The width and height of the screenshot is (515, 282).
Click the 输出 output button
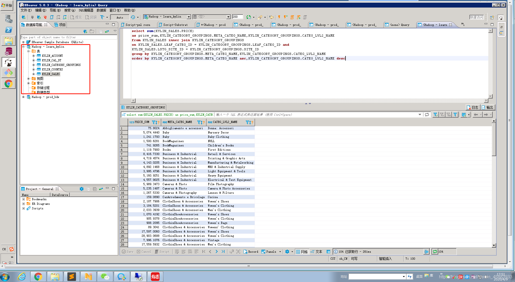click(488, 107)
